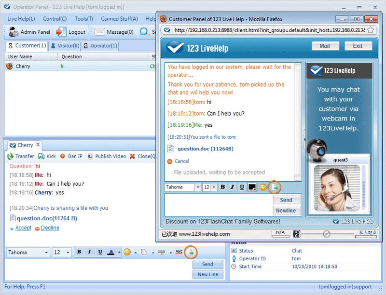Click the Mail button in customer panel
The image size is (386, 295).
(x=325, y=46)
